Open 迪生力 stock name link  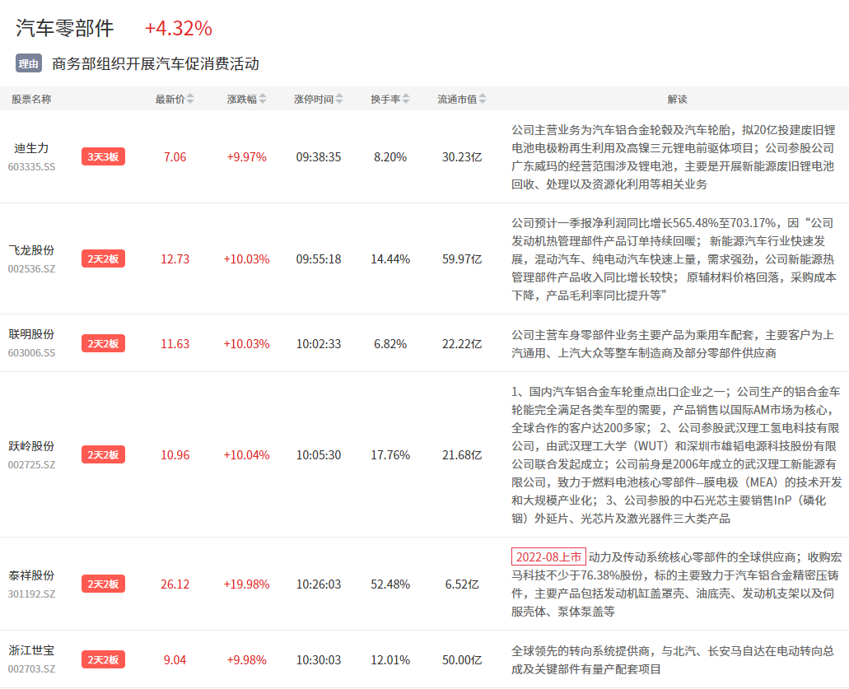[x=31, y=148]
